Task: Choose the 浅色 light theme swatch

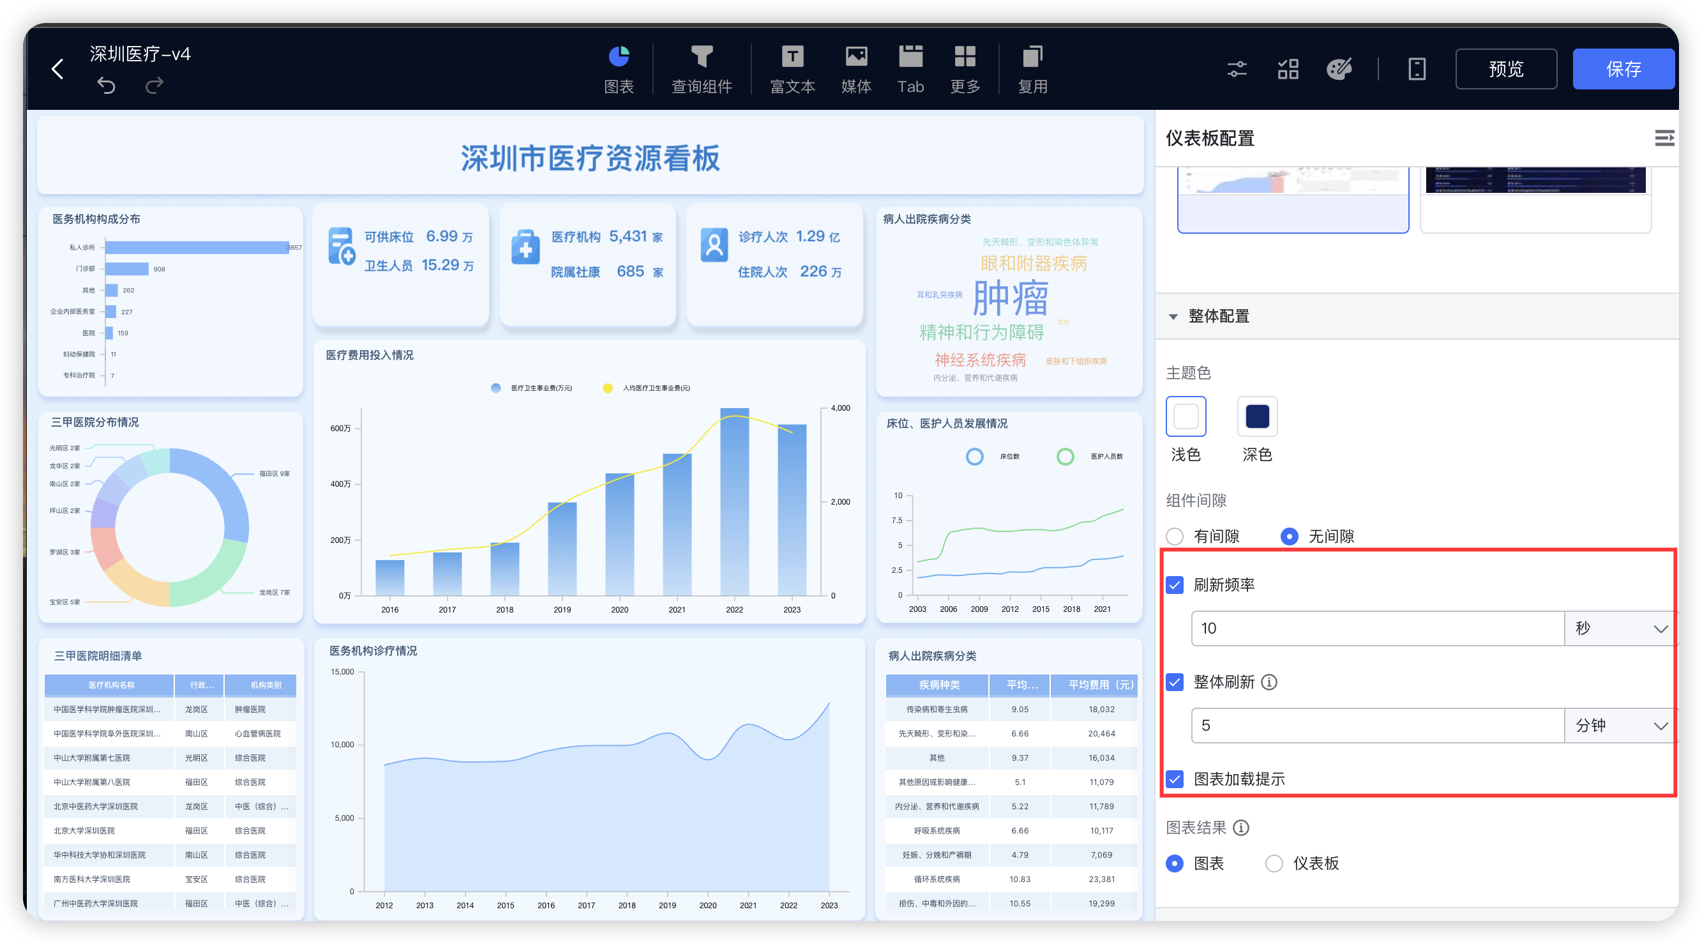Action: 1186,416
